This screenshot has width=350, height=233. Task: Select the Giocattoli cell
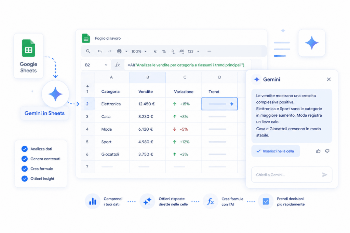click(112, 154)
